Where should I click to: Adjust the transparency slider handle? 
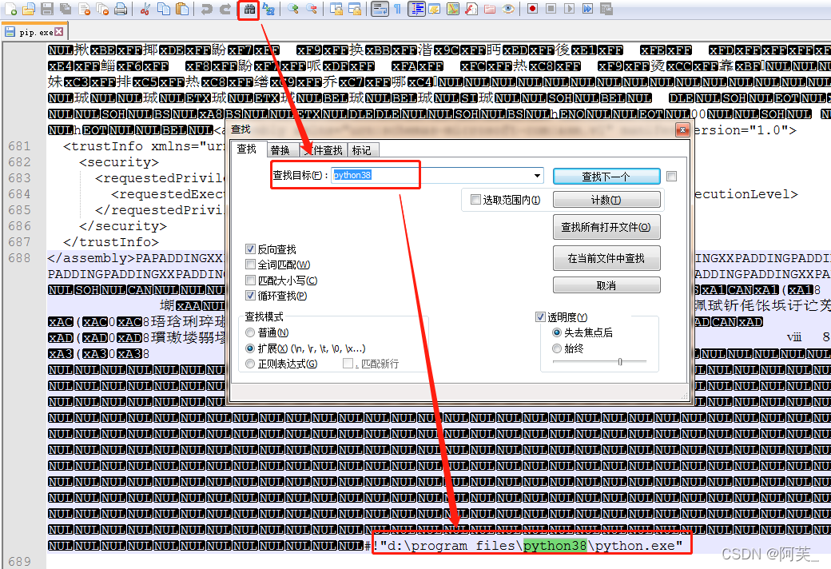tap(619, 362)
